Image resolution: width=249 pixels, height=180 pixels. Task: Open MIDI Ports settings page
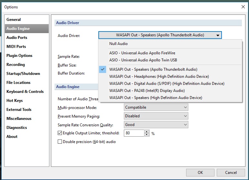point(27,47)
